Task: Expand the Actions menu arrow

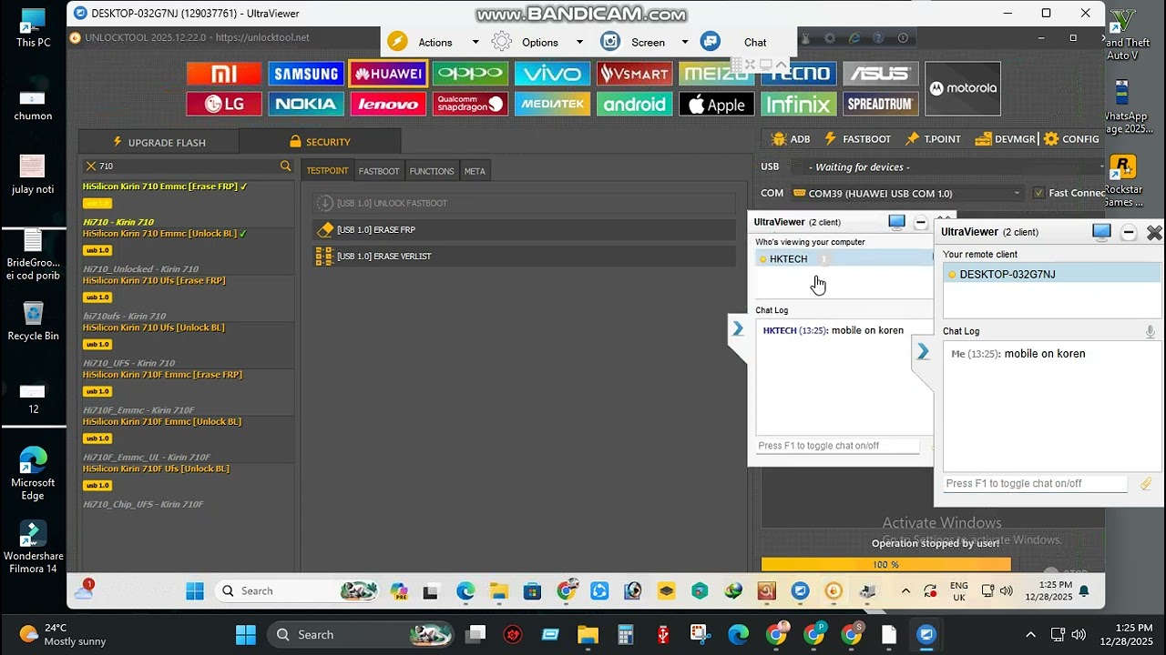Action: (475, 42)
